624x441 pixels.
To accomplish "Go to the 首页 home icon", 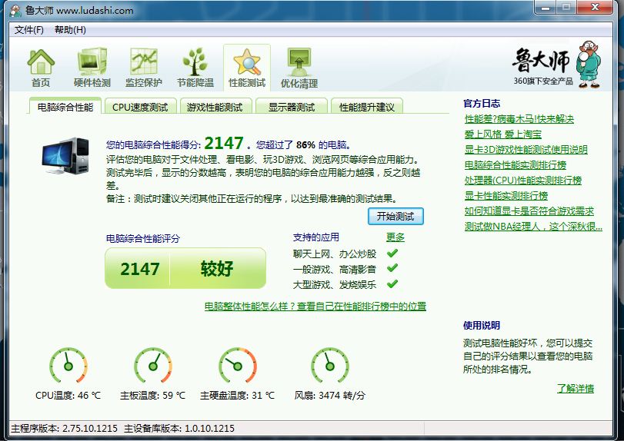I will click(x=41, y=62).
